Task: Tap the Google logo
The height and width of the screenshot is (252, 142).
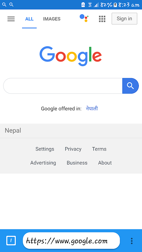Action: click(71, 56)
